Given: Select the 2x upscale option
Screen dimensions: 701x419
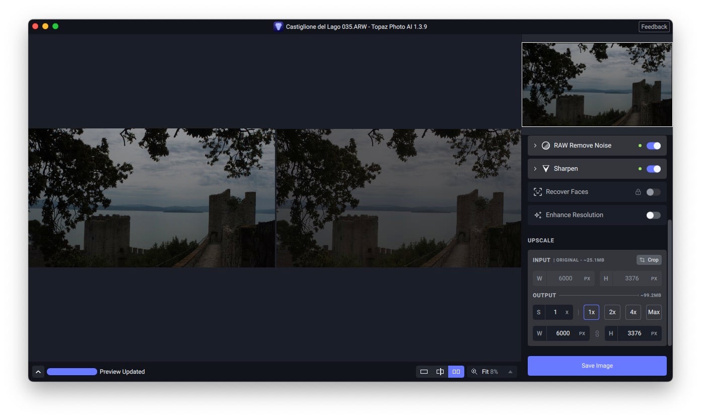Looking at the screenshot, I should pos(612,312).
